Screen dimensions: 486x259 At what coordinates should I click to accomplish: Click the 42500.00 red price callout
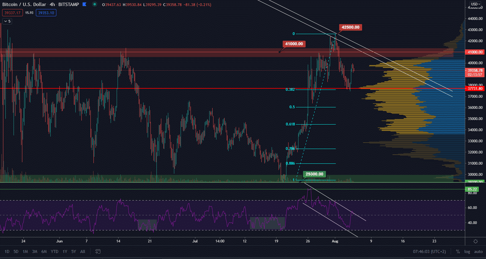click(350, 27)
